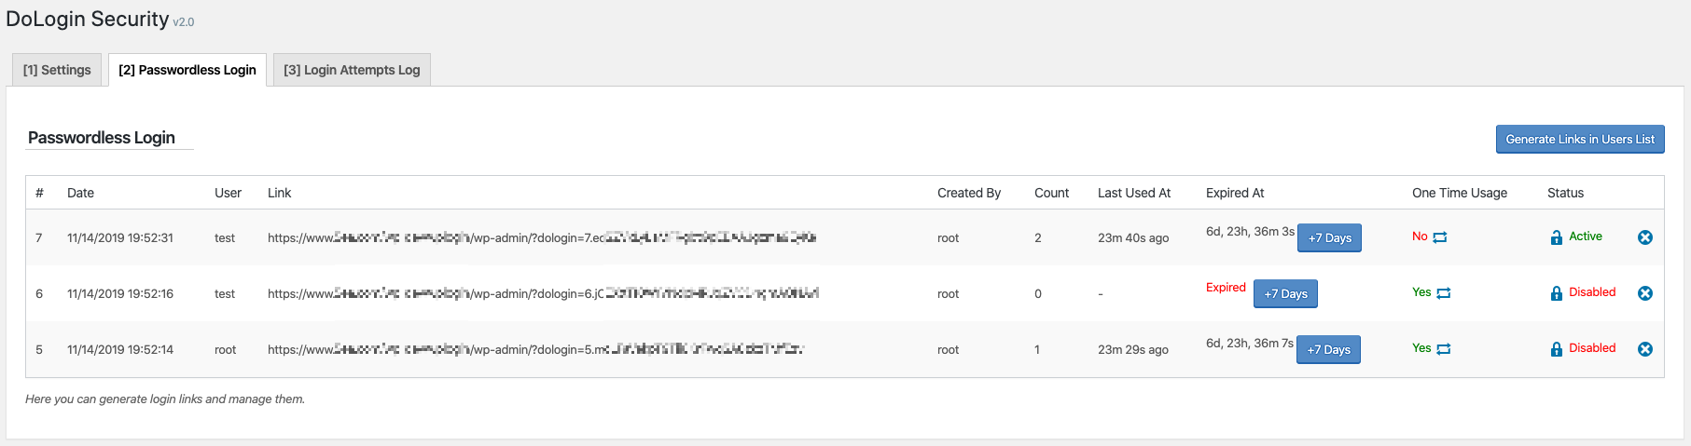
Task: Click the 'Link' column header
Action: click(x=279, y=193)
